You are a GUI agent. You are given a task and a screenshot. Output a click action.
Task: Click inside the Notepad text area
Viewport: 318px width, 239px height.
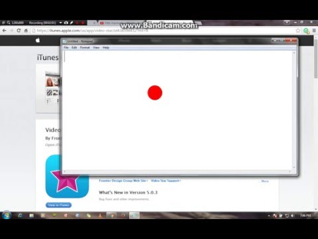[x=178, y=110]
